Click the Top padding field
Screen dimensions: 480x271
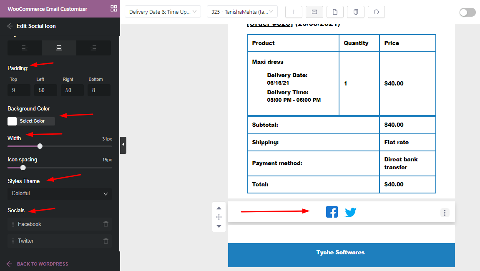(x=19, y=90)
